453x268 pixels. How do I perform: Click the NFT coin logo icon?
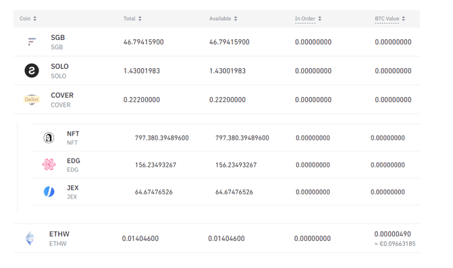[49, 138]
